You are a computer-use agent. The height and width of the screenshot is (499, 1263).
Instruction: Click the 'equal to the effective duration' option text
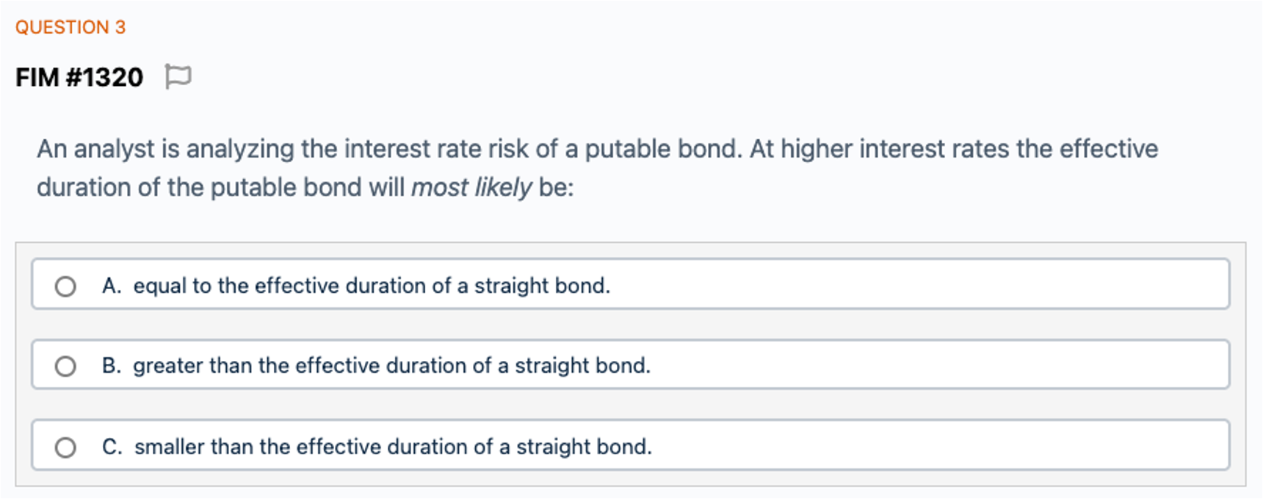372,285
